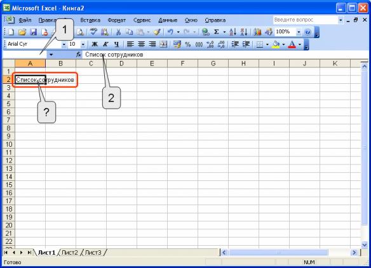Click the AutoSum sigma icon

216,32
